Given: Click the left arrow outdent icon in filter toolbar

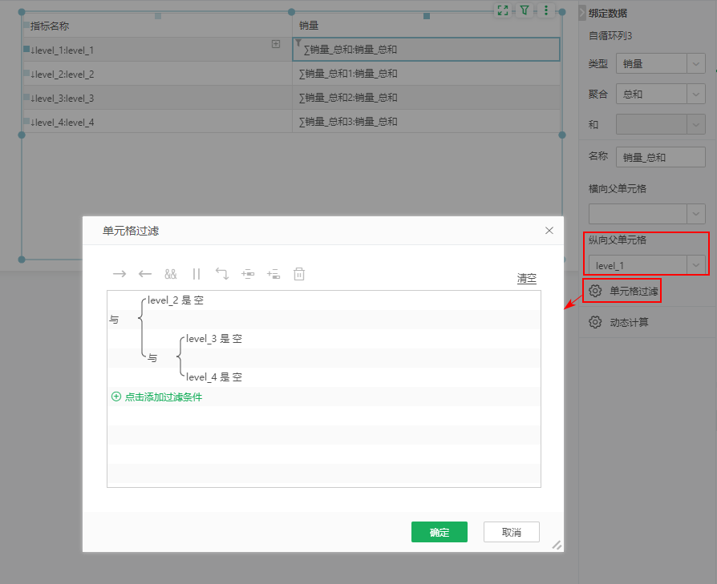Looking at the screenshot, I should [145, 274].
